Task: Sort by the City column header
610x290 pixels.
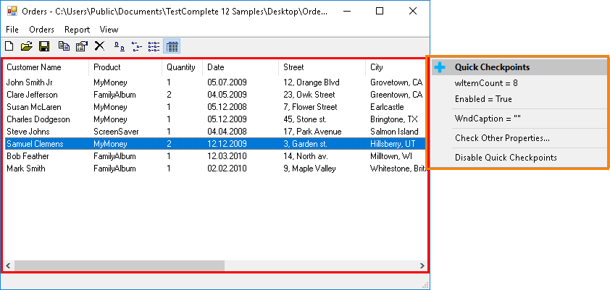Action: (x=396, y=67)
